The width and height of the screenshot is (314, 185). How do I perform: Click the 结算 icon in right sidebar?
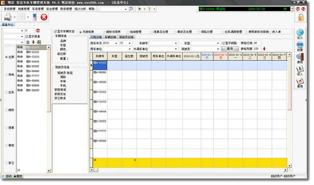point(300,45)
